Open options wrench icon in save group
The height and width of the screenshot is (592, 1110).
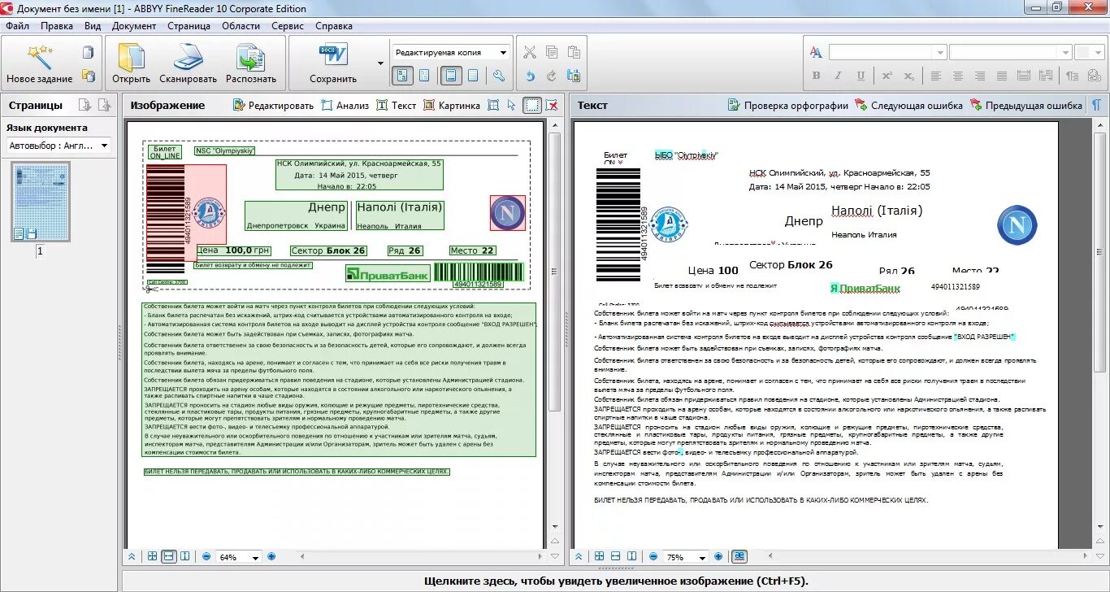click(499, 76)
